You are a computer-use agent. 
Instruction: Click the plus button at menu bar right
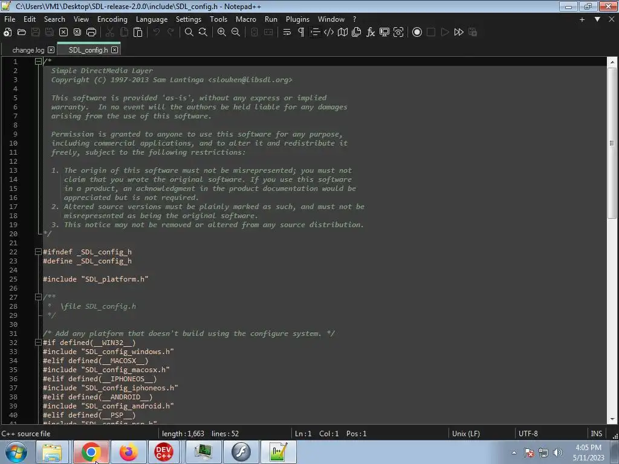[582, 19]
